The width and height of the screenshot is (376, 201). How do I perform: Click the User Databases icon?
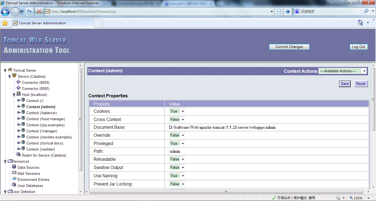point(14,185)
